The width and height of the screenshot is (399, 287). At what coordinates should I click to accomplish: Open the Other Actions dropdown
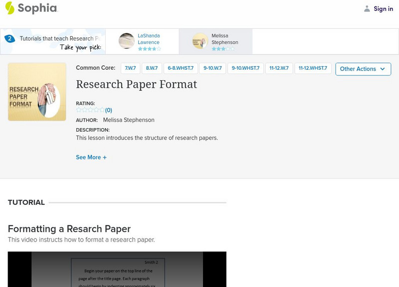(x=363, y=69)
